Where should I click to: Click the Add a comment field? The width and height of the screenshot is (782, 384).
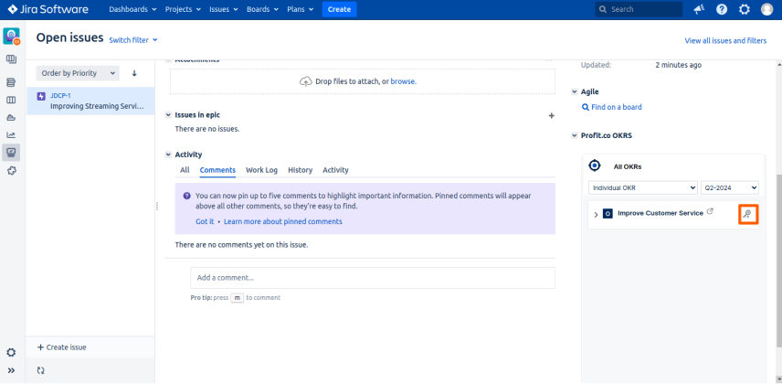coord(373,278)
